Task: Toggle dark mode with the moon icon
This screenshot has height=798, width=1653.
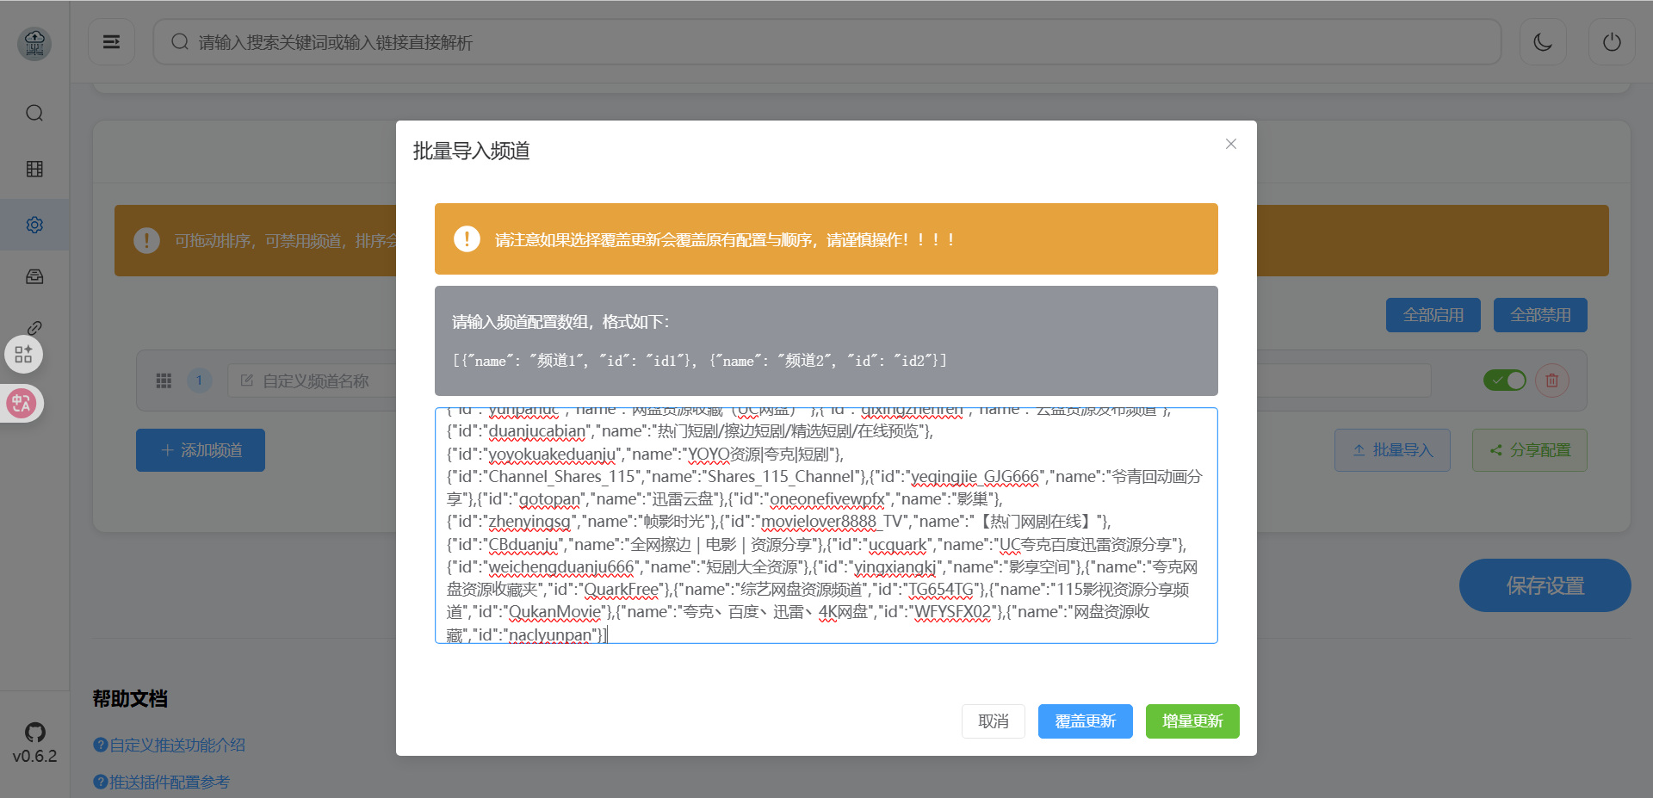Action: click(1543, 42)
